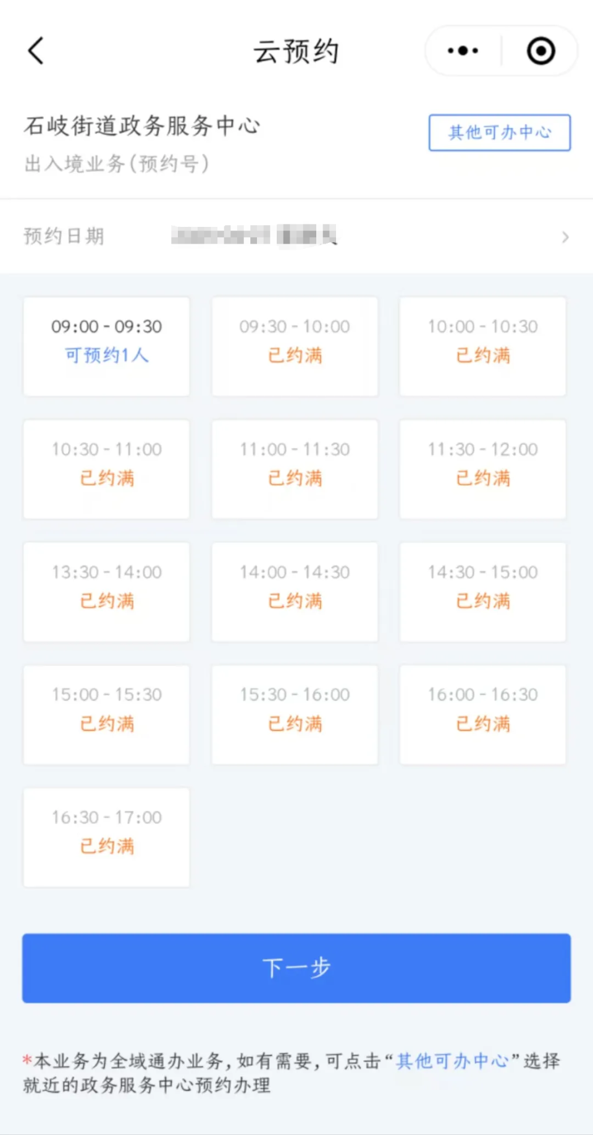The height and width of the screenshot is (1135, 593).
Task: Tap the 15:30 - 16:00 slot
Action: [295, 715]
